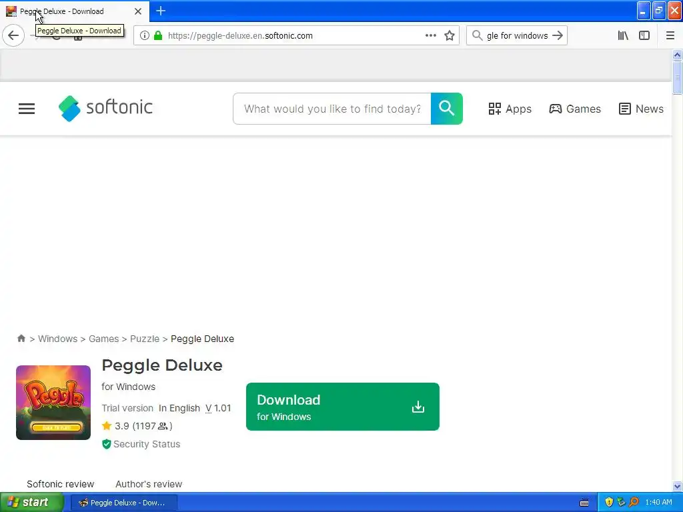Open the Games section

pos(575,109)
